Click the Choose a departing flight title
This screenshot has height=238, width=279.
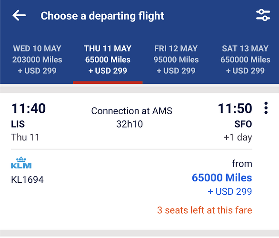pos(102,16)
